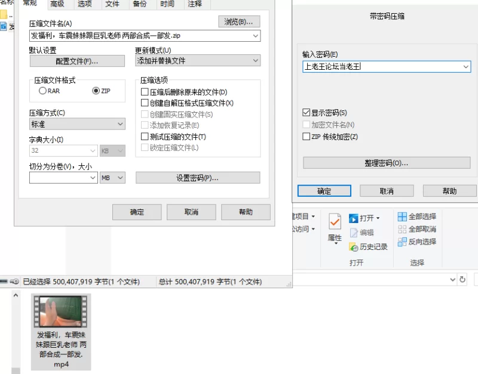
Task: Enable delete files after archiving checkbox
Action: tap(145, 92)
